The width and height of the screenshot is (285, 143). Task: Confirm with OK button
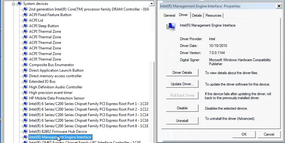tap(244, 134)
